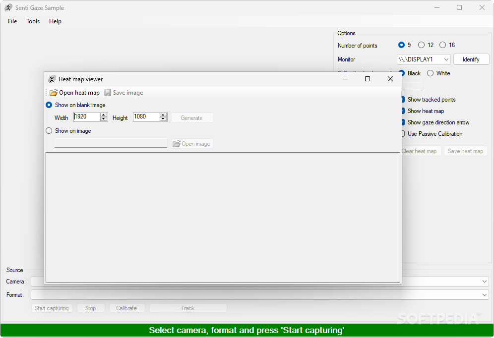Screen dimensions: 494x338
Task: Maximize the Heat map viewer window
Action: 368,79
